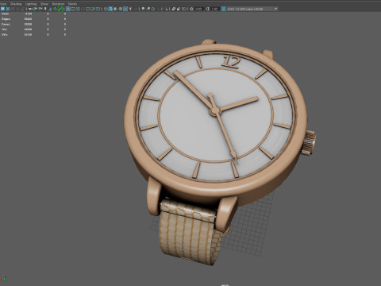
Task: Click the 'UVs' heads-up display label
Action: pyautogui.click(x=5, y=34)
